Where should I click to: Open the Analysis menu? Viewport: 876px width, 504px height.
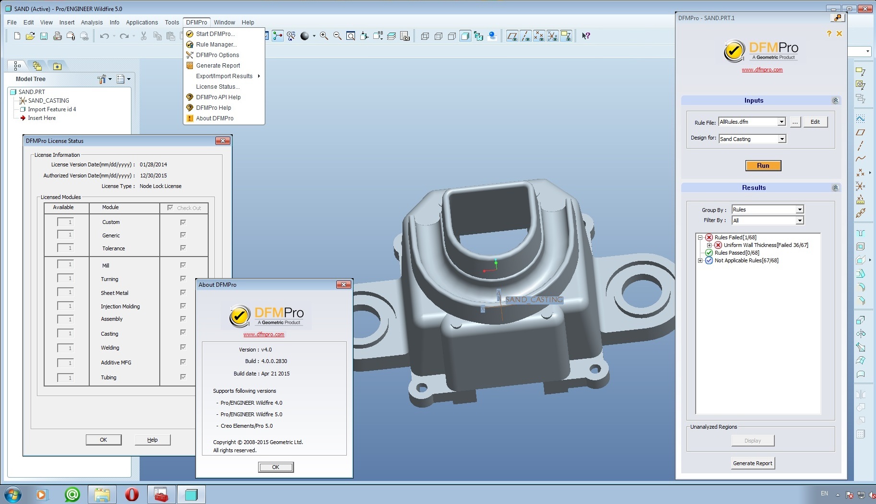(92, 23)
